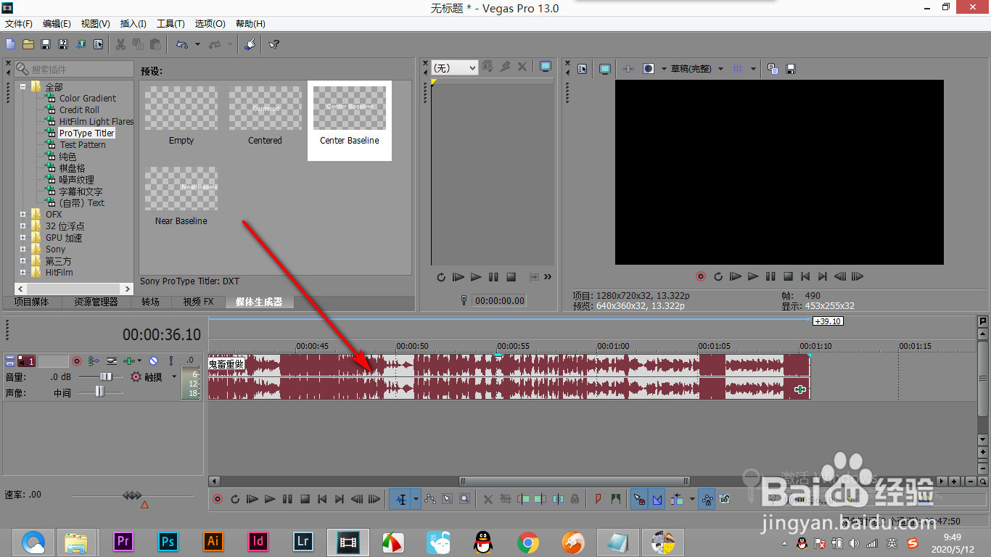Click timeline Record button in transport bar
The width and height of the screenshot is (991, 557).
pyautogui.click(x=217, y=499)
